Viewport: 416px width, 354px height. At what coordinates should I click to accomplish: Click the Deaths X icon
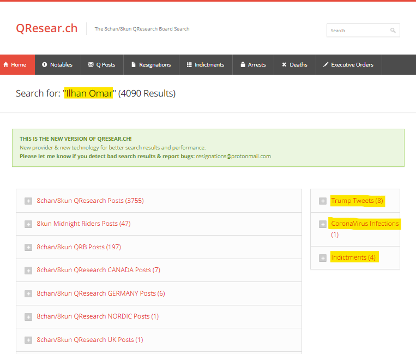(x=284, y=64)
